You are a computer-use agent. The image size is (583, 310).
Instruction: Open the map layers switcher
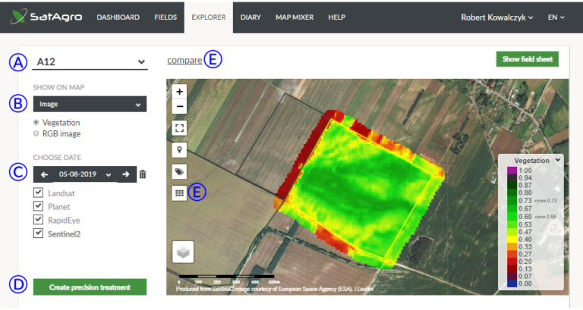click(x=182, y=251)
